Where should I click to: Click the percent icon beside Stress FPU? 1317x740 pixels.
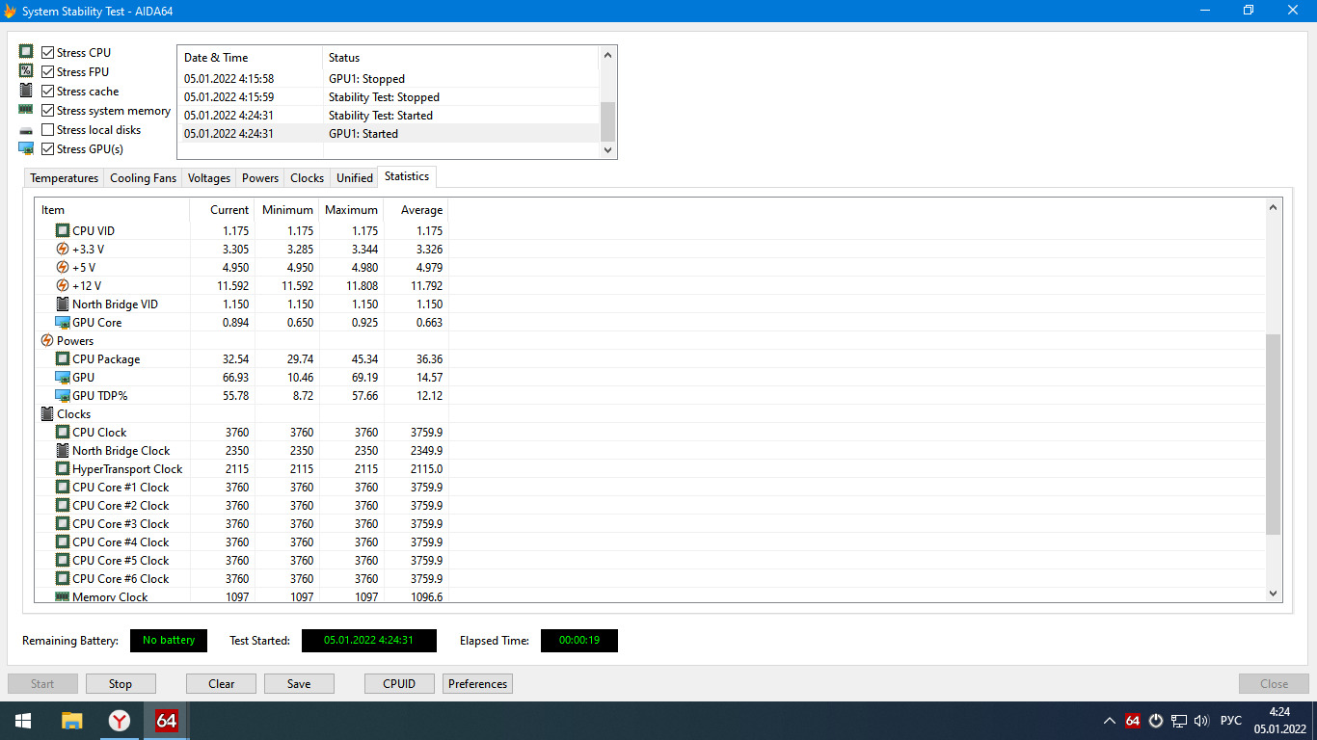tap(26, 71)
